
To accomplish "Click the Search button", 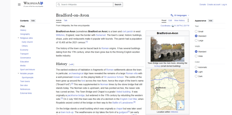I will pyautogui.click(x=118, y=5).
